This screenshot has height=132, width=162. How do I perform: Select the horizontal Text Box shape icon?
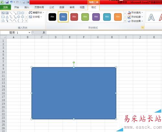(x=3, y=13)
